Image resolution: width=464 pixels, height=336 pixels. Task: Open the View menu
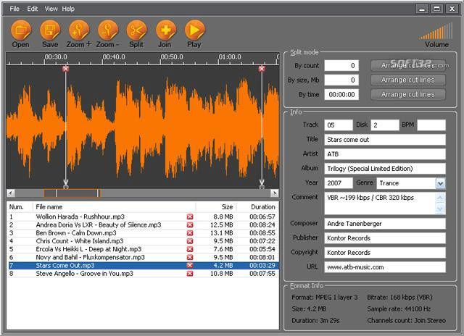pyautogui.click(x=51, y=9)
